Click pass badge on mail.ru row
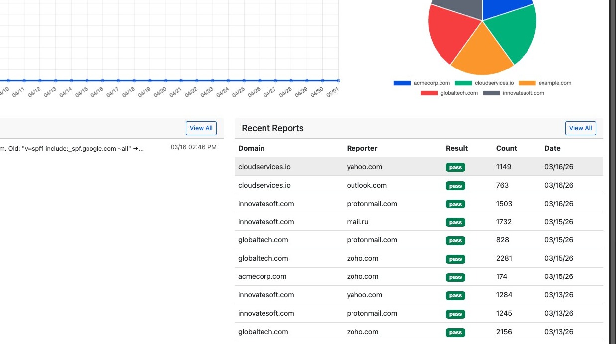Screen dimensions: 616x344 click(455, 222)
